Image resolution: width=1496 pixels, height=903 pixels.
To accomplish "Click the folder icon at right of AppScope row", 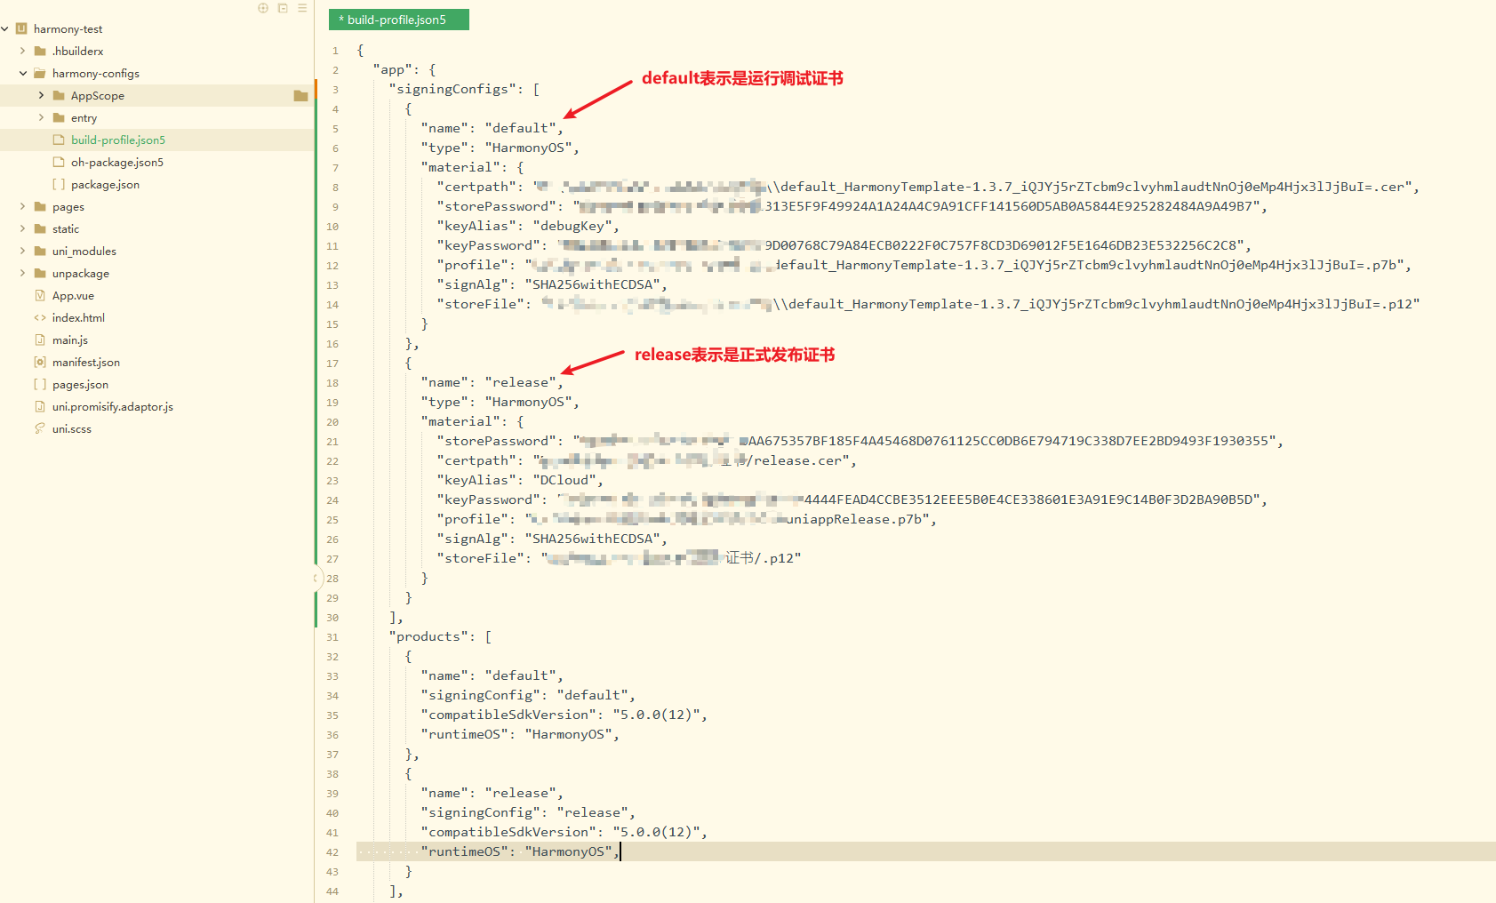I will pos(300,96).
